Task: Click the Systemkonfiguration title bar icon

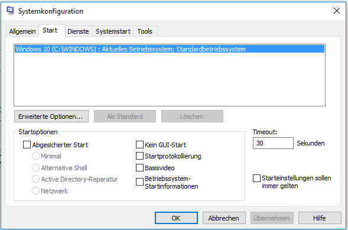Action: [11, 11]
